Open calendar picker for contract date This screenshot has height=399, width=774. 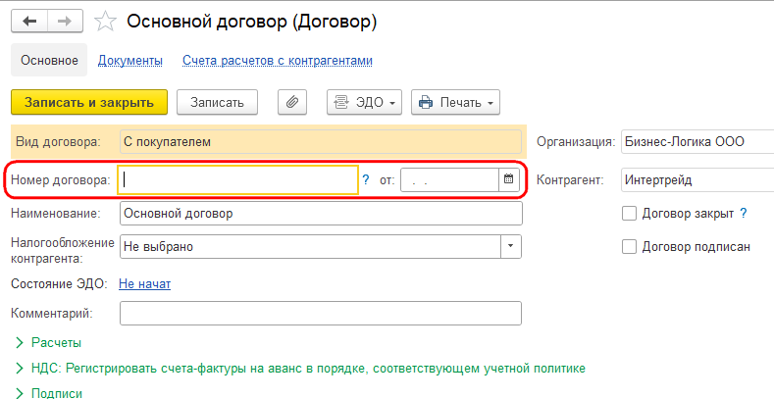508,179
